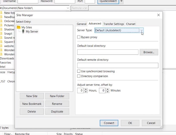This screenshot has height=135, width=176.
Task: Click the Minutes offset value field
Action: click(102, 91)
